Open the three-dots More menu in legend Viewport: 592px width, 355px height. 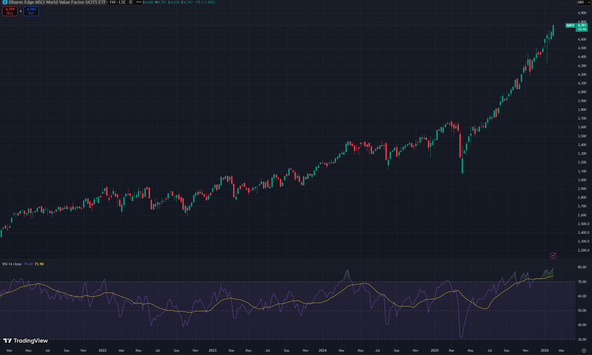(138, 2)
